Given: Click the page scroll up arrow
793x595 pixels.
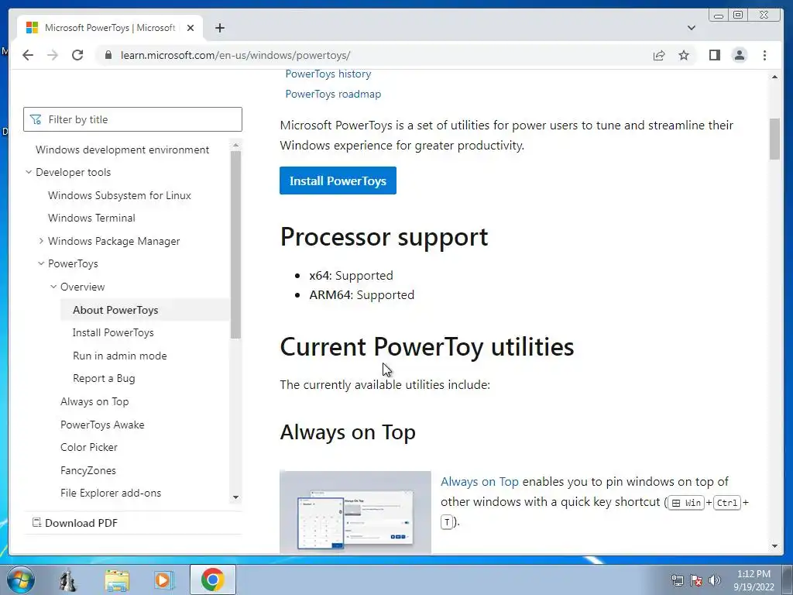Looking at the screenshot, I should pyautogui.click(x=774, y=77).
